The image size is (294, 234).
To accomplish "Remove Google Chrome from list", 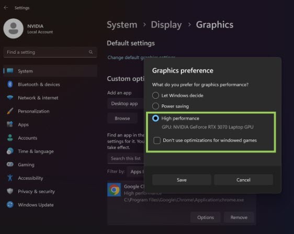I will 239,217.
